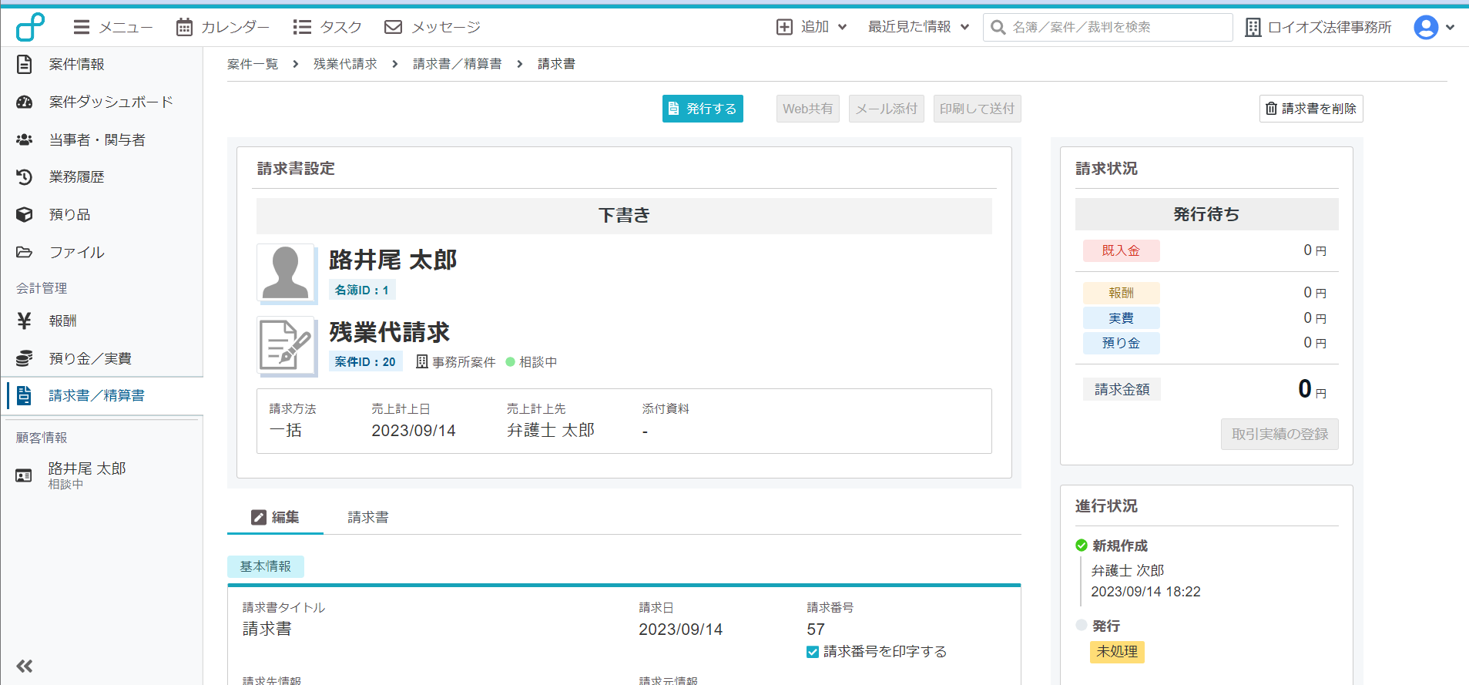Click the 請求書を削除 button
The image size is (1469, 685).
tap(1311, 109)
